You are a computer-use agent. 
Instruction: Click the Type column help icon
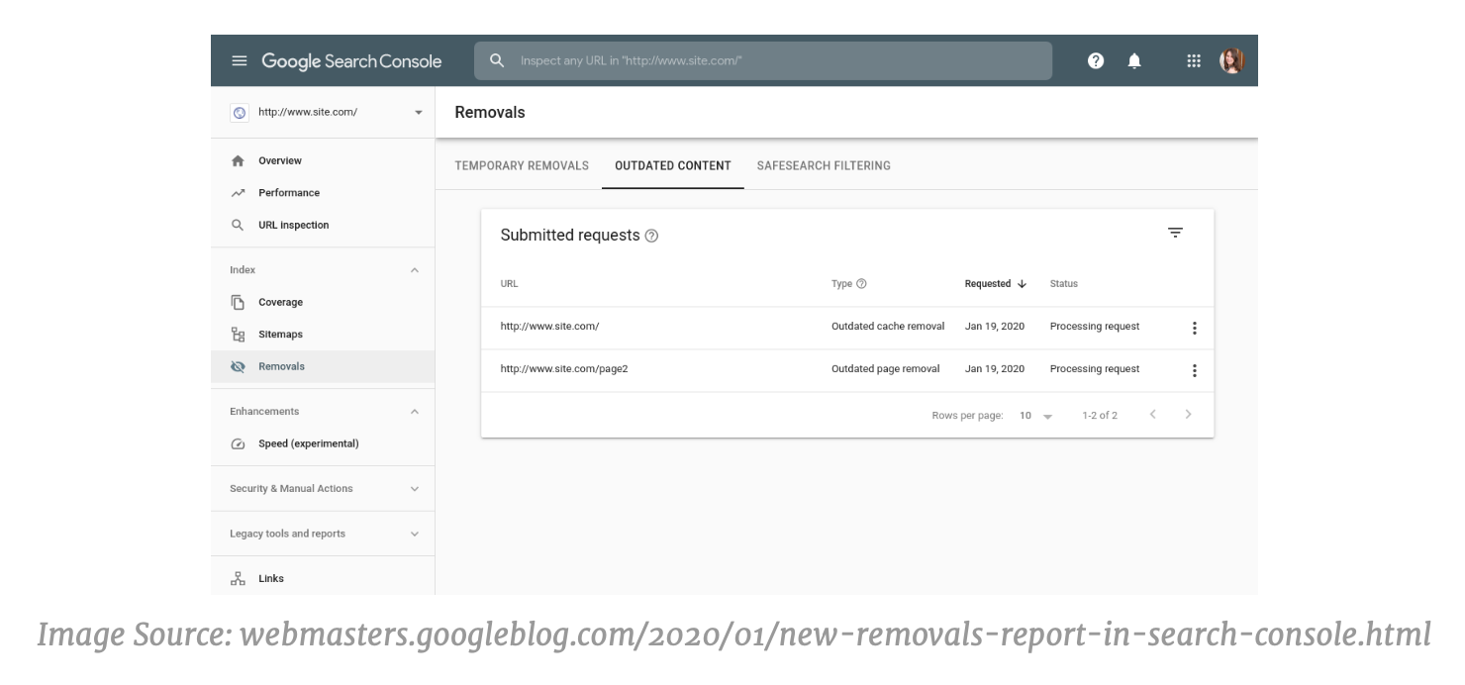[860, 284]
